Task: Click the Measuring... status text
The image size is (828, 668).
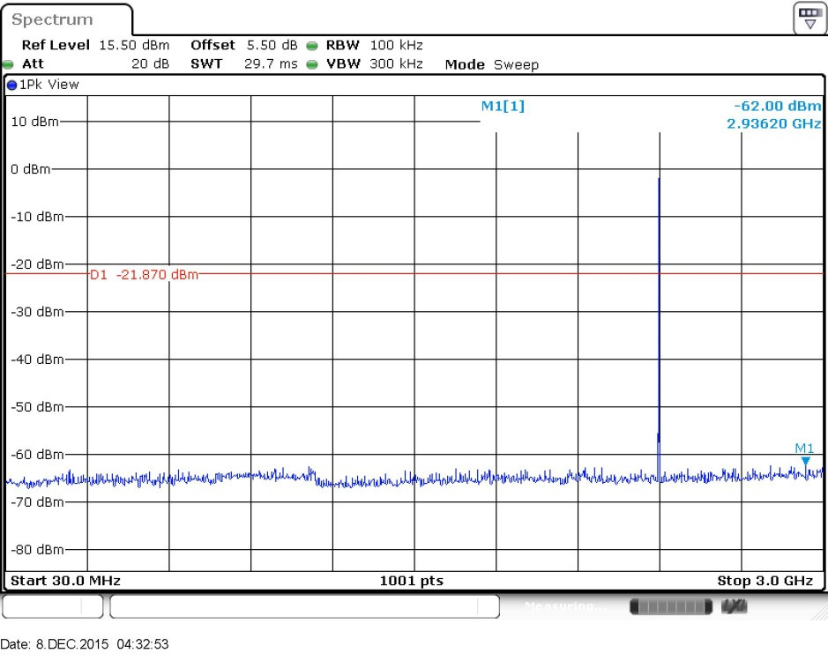Action: [x=565, y=606]
